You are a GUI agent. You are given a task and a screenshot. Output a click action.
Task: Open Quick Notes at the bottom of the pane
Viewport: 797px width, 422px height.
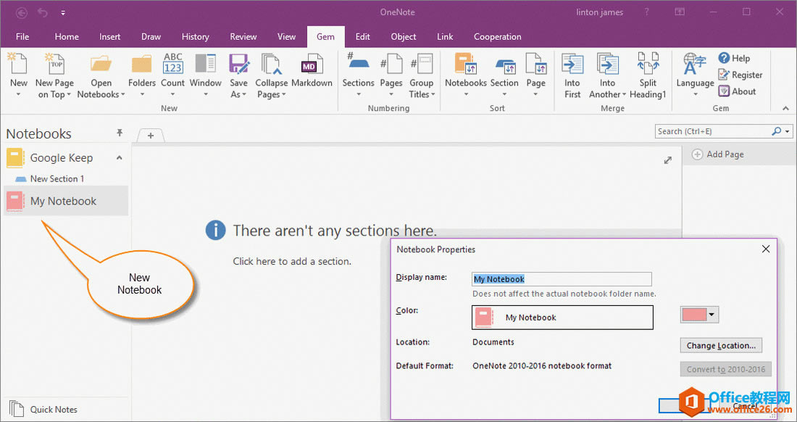pyautogui.click(x=43, y=409)
